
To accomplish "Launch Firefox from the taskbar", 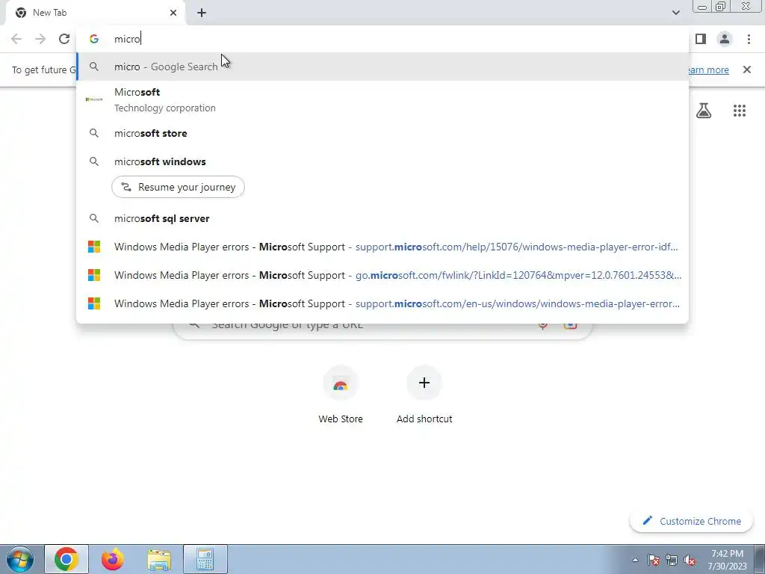I will (113, 559).
